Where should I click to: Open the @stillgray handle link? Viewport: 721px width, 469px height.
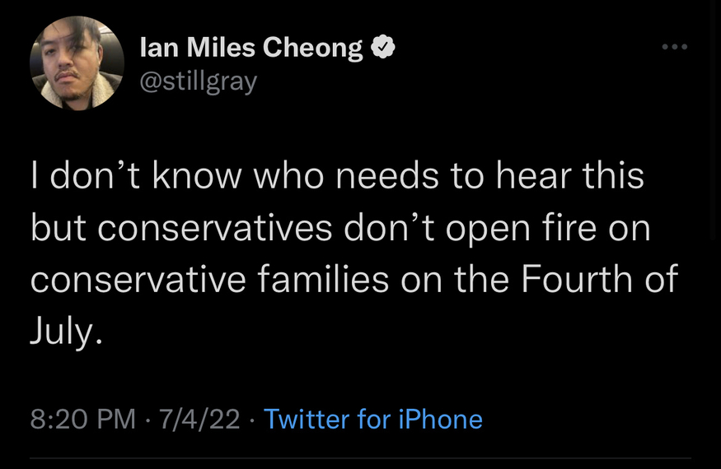[199, 81]
